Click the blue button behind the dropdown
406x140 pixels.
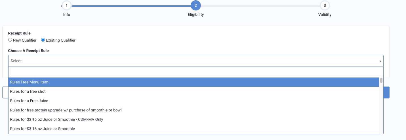click(x=386, y=92)
